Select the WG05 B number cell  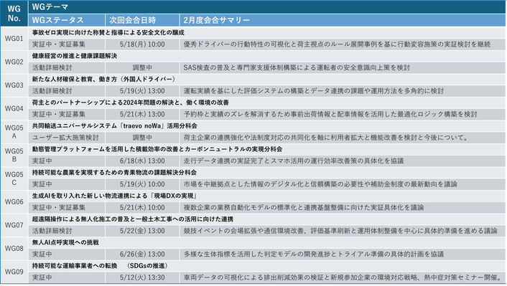14,155
